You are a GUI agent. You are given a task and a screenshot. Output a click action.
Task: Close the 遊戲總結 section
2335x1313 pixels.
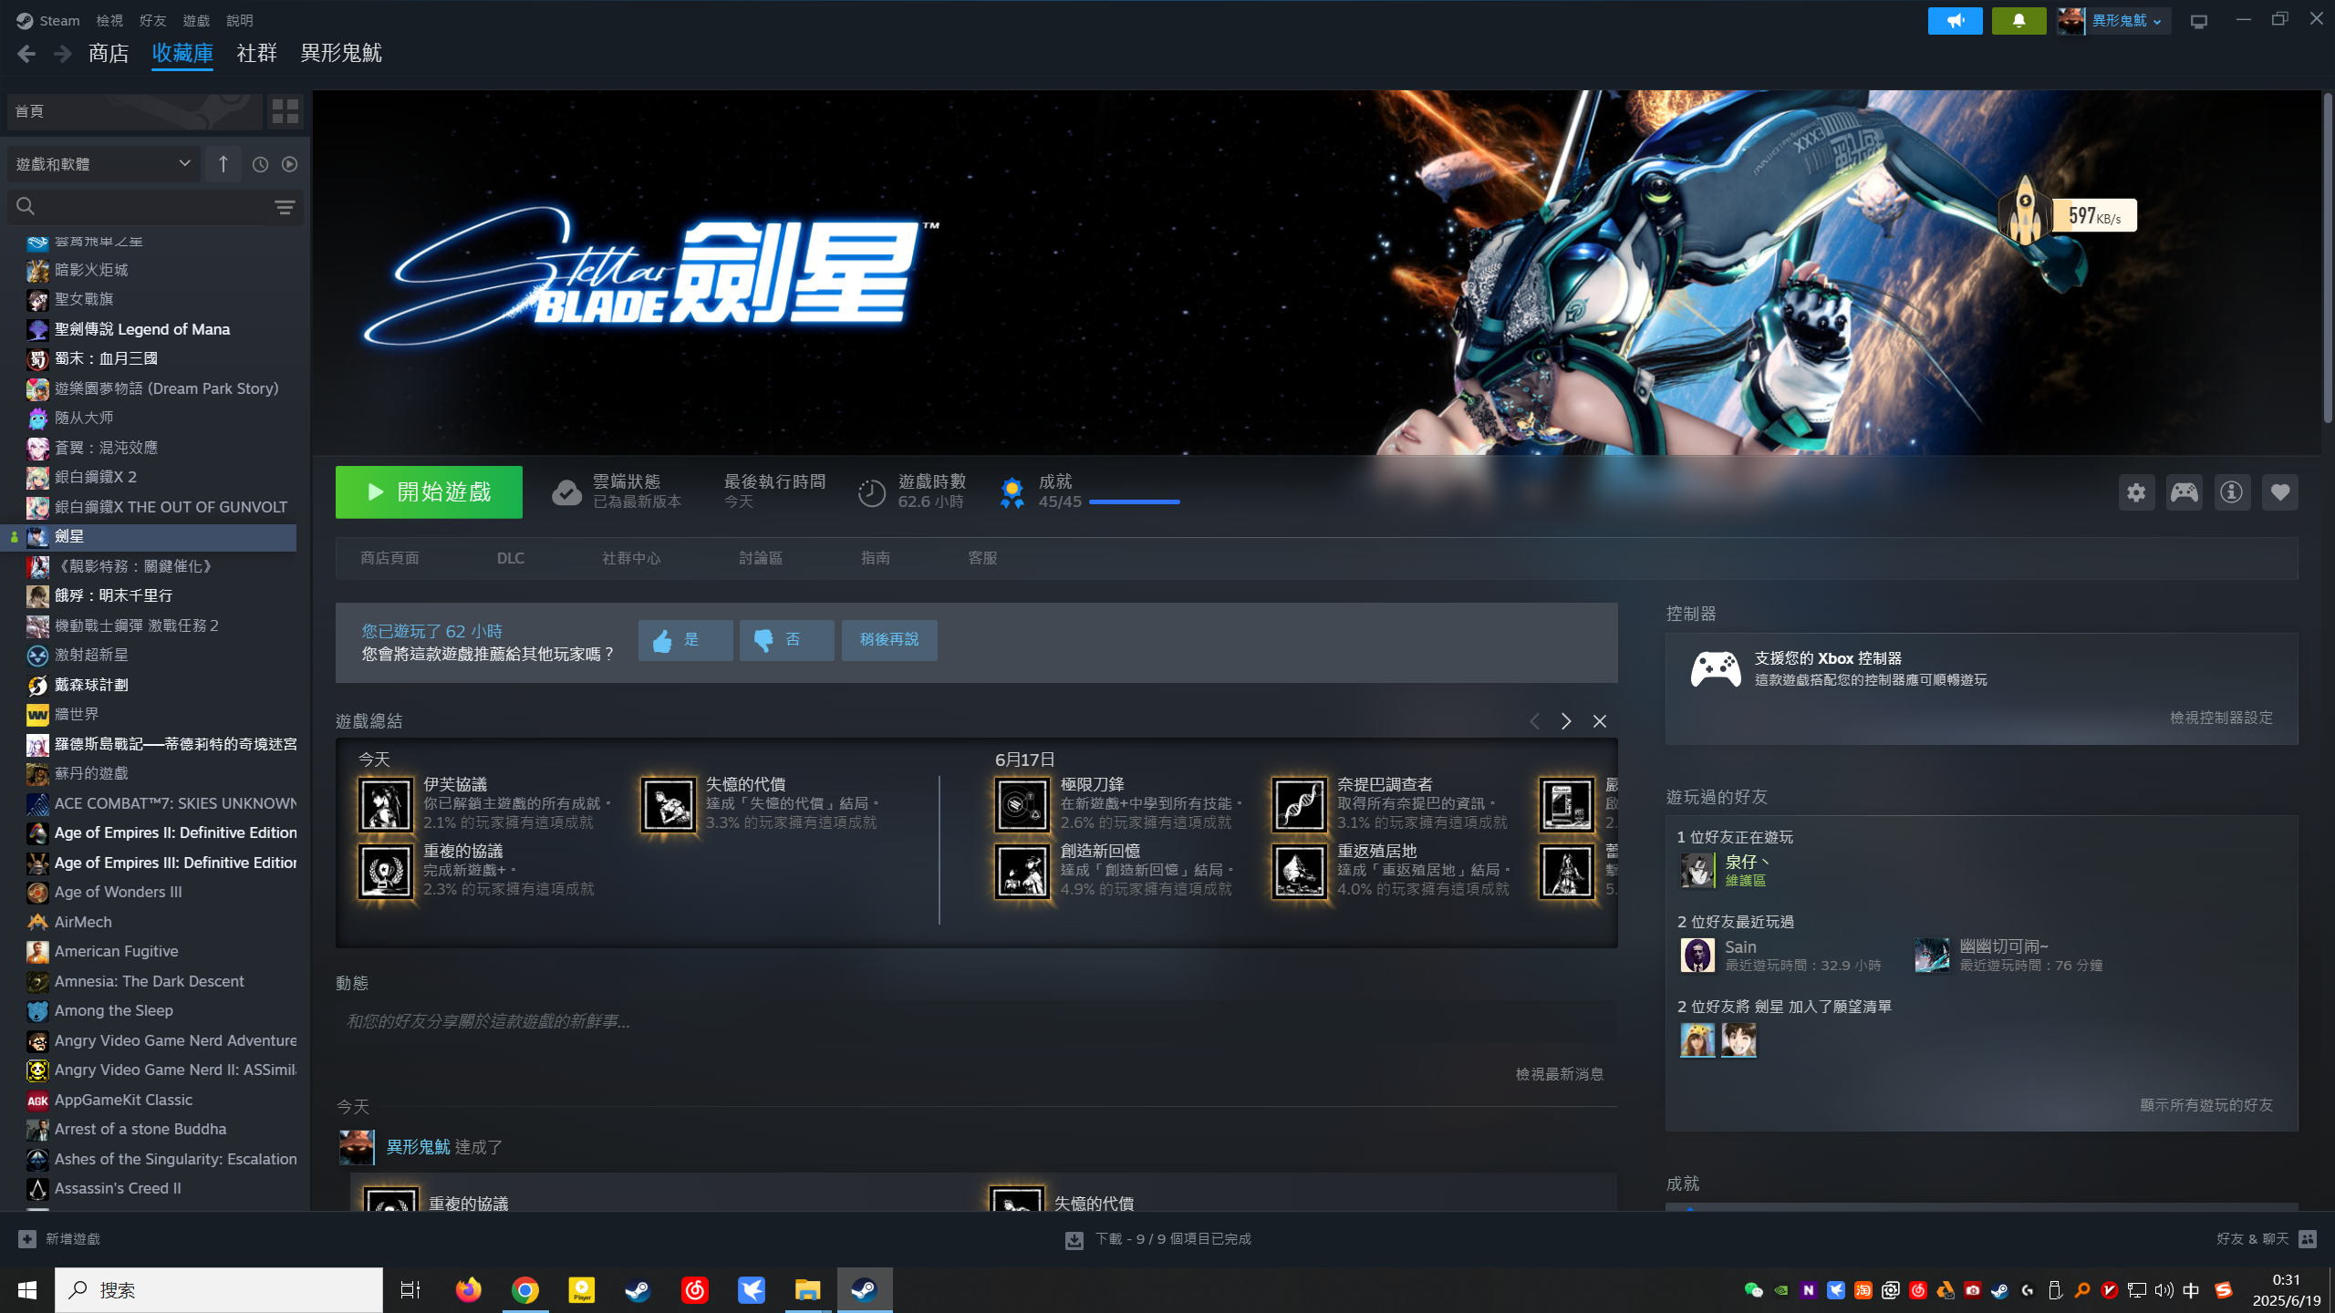[1600, 721]
